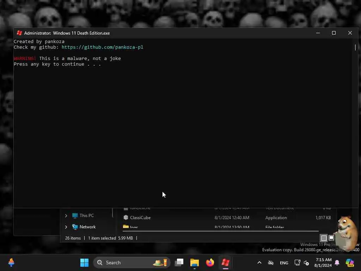This screenshot has width=361, height=271.
Task: Switch Explorer to details view
Action: 324,238
